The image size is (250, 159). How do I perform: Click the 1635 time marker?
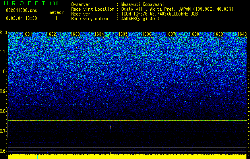(x=123, y=34)
